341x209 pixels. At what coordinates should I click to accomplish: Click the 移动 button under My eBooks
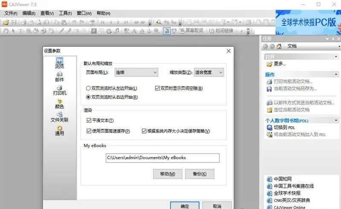(168, 174)
